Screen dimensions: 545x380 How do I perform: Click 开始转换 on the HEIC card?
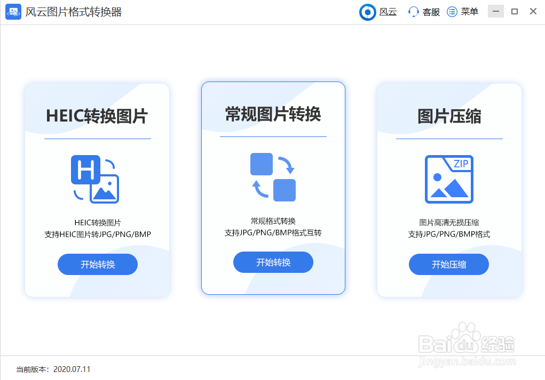[x=97, y=264]
